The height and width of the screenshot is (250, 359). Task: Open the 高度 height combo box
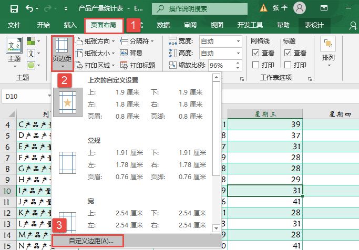[x=221, y=54]
